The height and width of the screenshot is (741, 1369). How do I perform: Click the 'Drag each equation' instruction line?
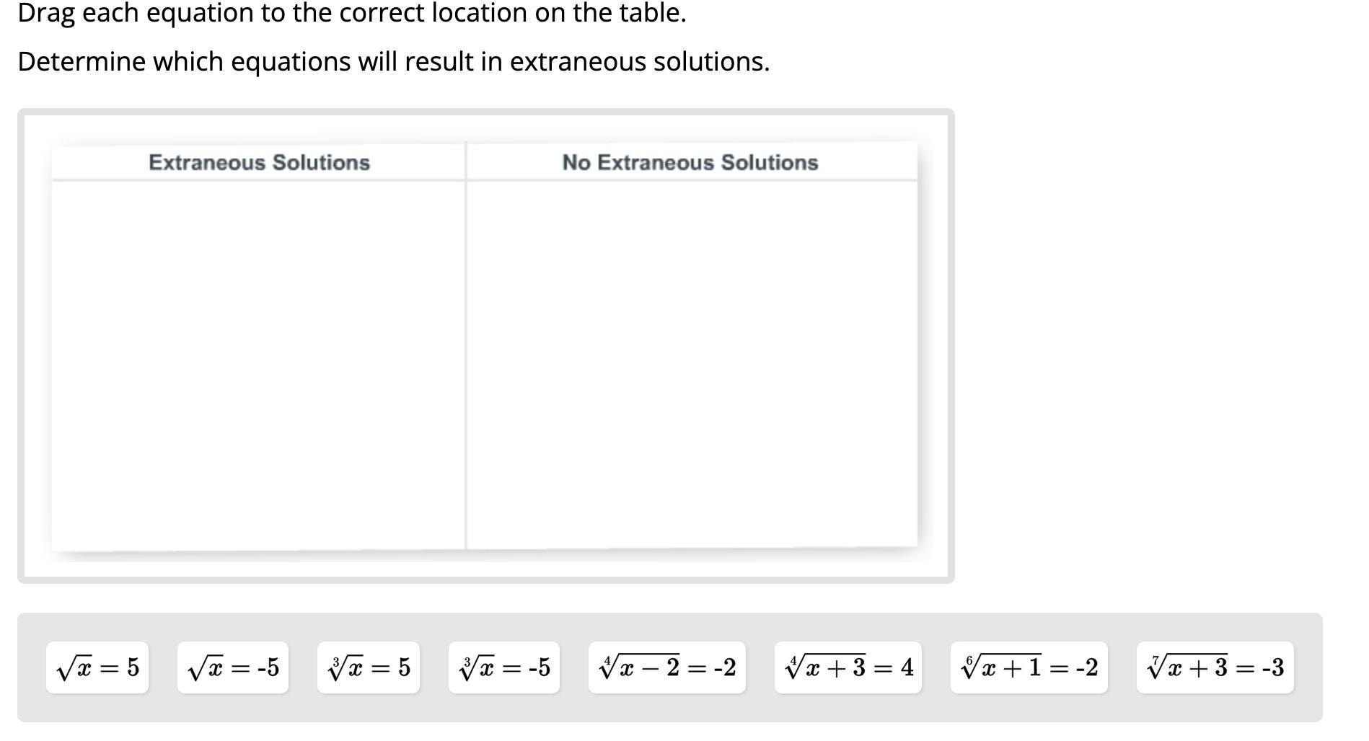pyautogui.click(x=351, y=13)
